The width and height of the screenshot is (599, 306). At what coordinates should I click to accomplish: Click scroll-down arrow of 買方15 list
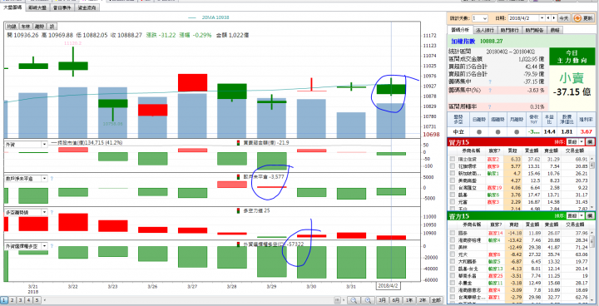592,207
